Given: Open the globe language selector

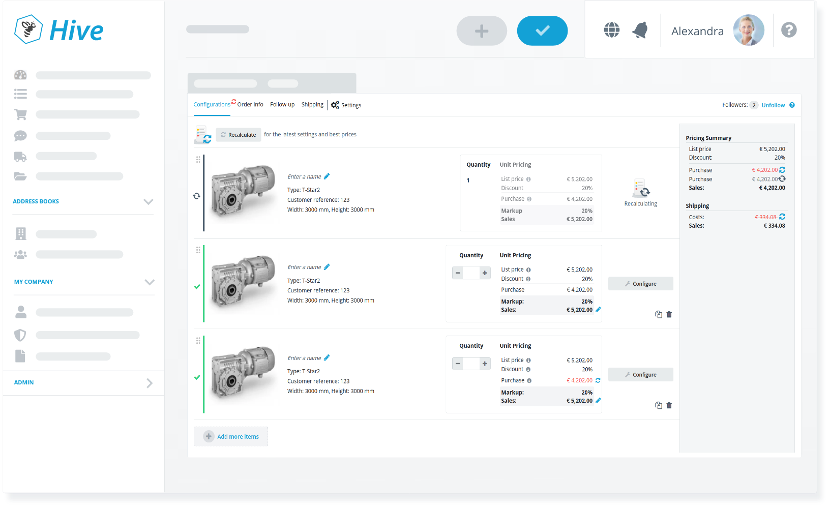Looking at the screenshot, I should 612,30.
